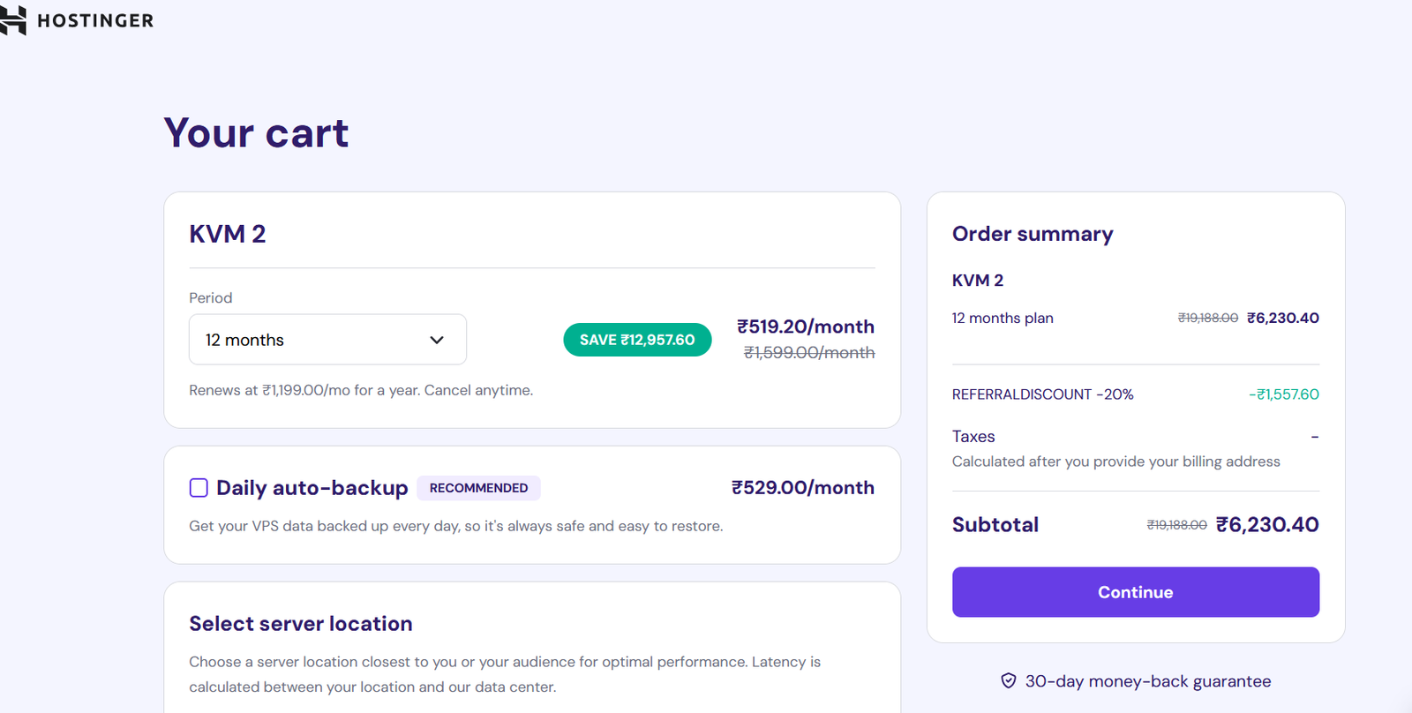Click the chevron arrow in Period field

(x=436, y=340)
